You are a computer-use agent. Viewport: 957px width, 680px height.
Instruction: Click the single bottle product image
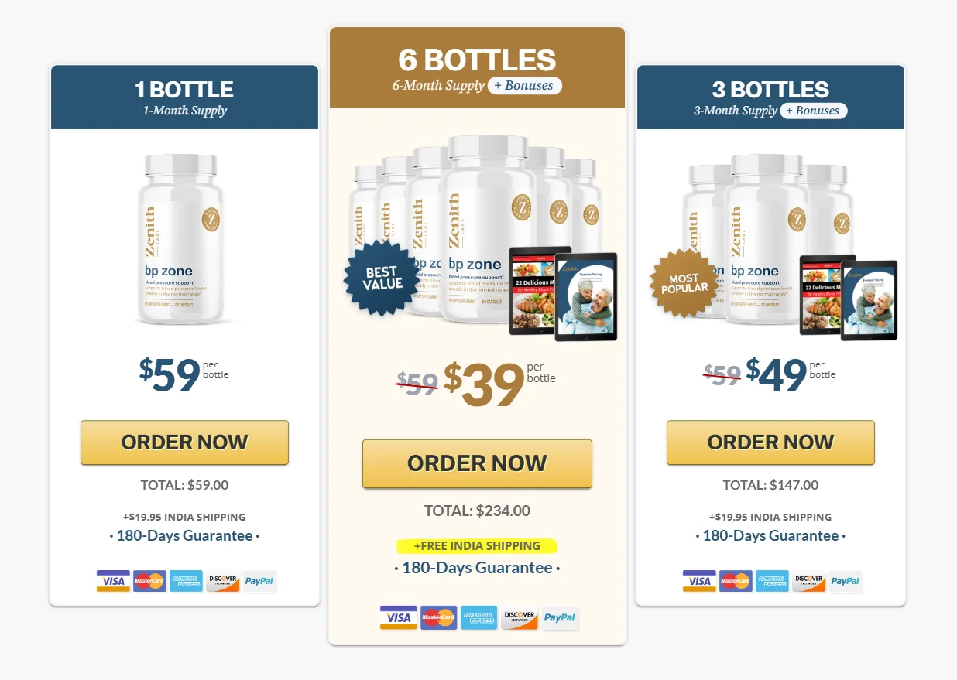(x=184, y=239)
